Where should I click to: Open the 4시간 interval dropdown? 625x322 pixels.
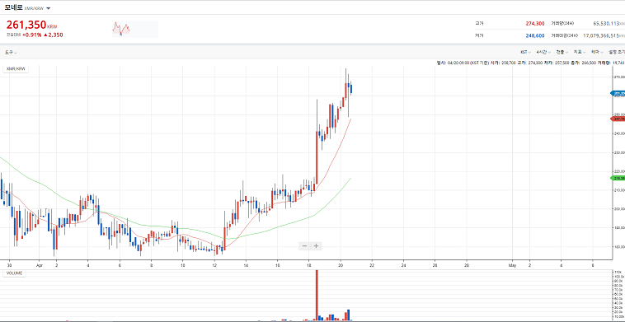[543, 52]
